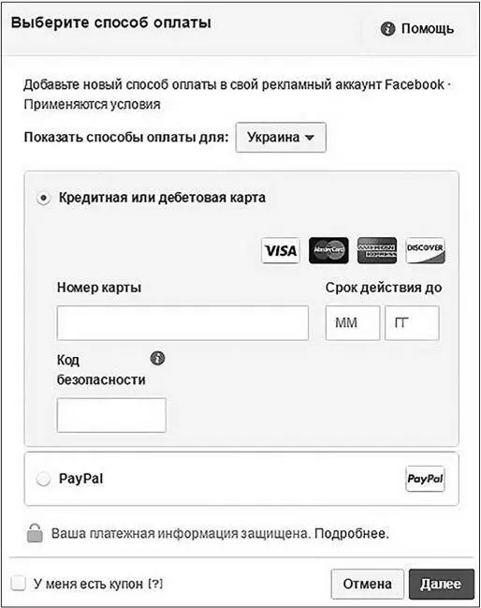Click the Discover card logo
The image size is (481, 608).
coord(425,250)
